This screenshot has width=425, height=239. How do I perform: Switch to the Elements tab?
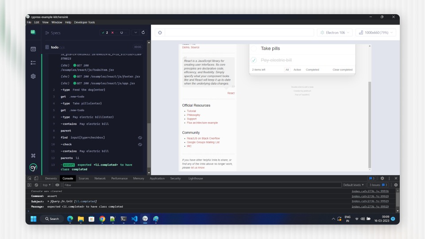(x=51, y=178)
